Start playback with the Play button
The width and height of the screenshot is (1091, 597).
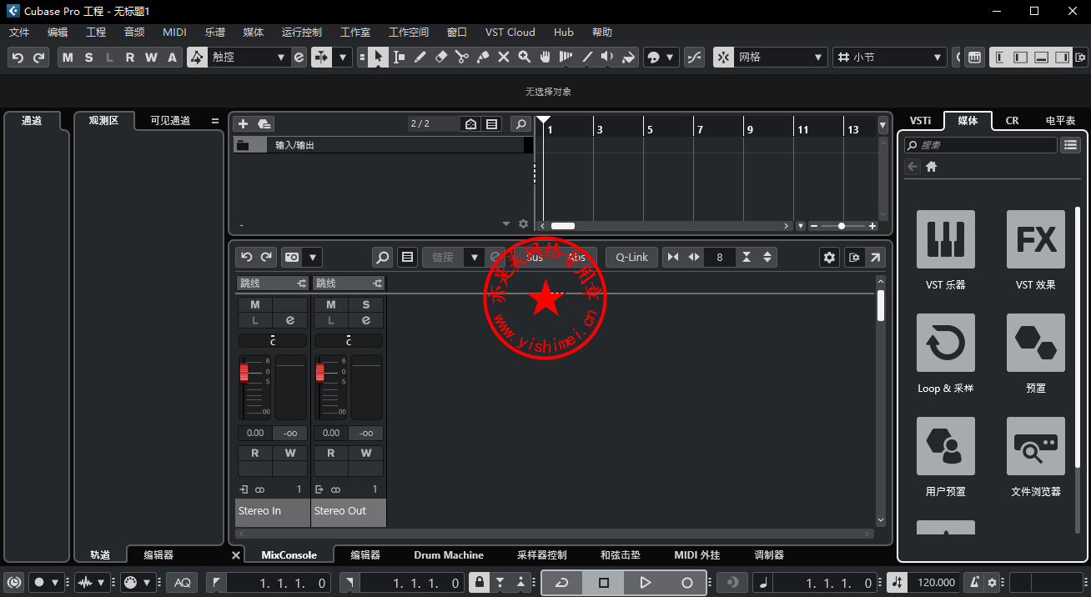[x=645, y=583]
